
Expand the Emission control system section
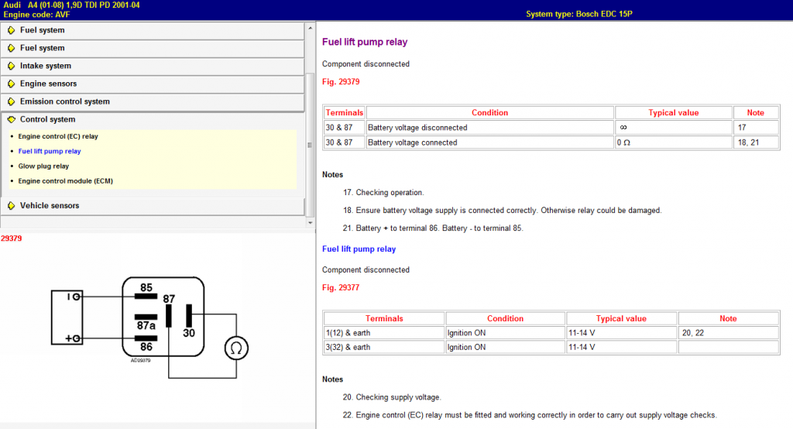(153, 101)
